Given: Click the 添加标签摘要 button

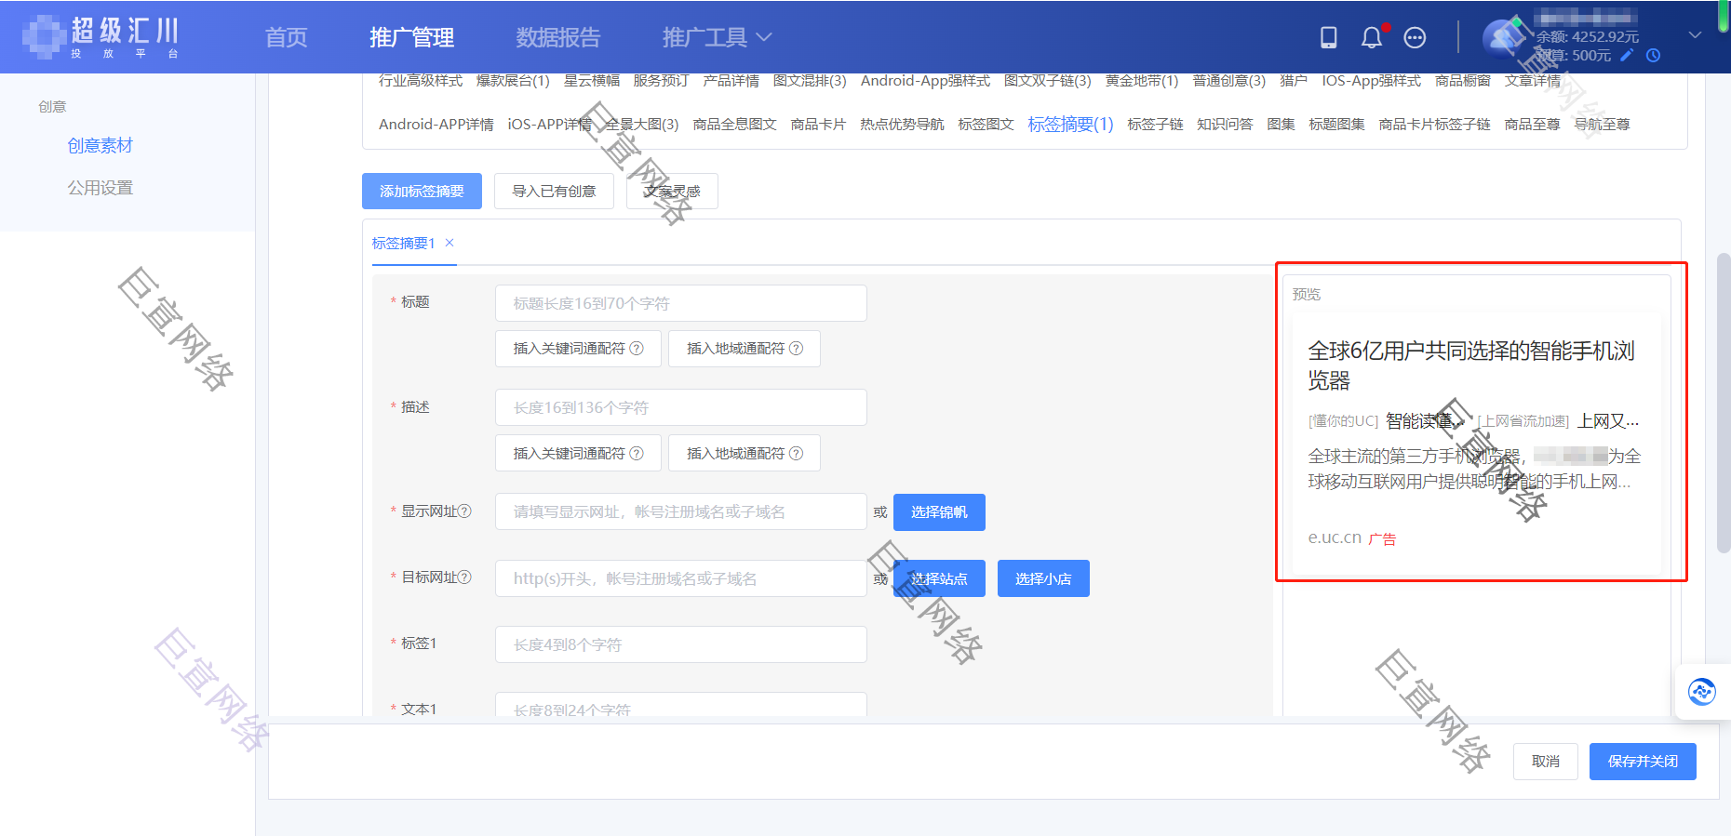Looking at the screenshot, I should 422,191.
